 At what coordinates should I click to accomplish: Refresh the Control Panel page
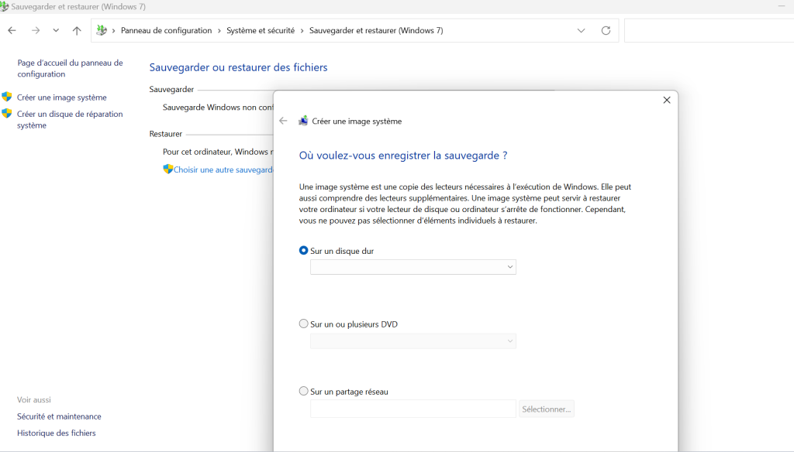[x=606, y=30]
